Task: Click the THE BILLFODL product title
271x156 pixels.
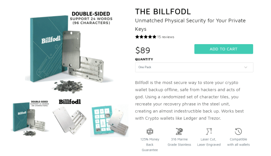Action: 163,12
